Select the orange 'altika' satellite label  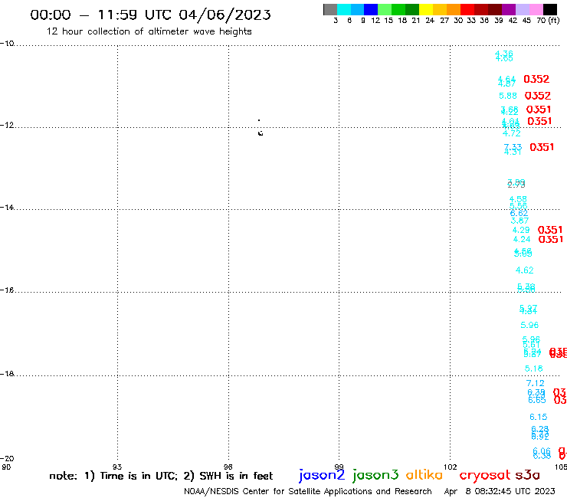[424, 475]
